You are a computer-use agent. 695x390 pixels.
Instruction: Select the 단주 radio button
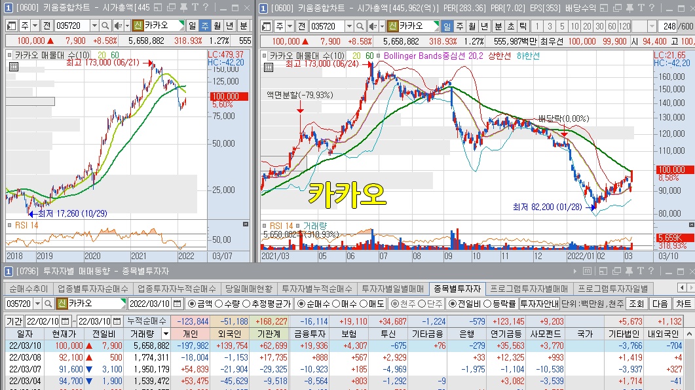[x=422, y=304]
